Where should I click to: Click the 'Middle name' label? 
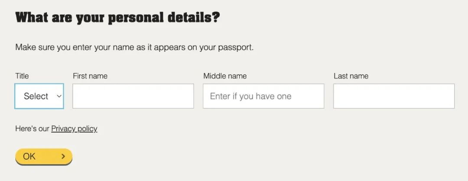(225, 76)
